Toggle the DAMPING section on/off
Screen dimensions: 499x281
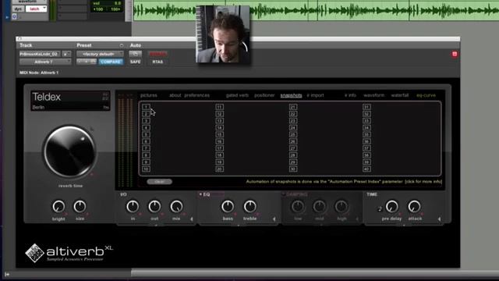click(283, 194)
